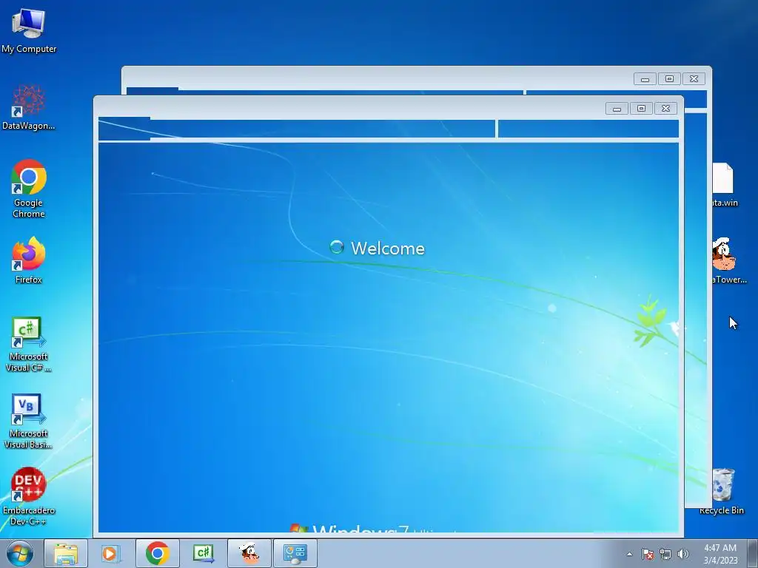
Task: Select the Recycle Bin desktop icon
Action: (x=722, y=491)
